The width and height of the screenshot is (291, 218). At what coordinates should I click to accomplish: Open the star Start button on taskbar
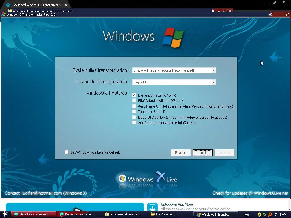point(5,214)
